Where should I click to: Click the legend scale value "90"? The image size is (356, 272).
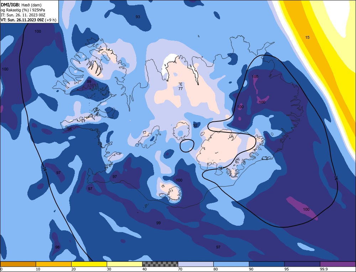pos(251,269)
